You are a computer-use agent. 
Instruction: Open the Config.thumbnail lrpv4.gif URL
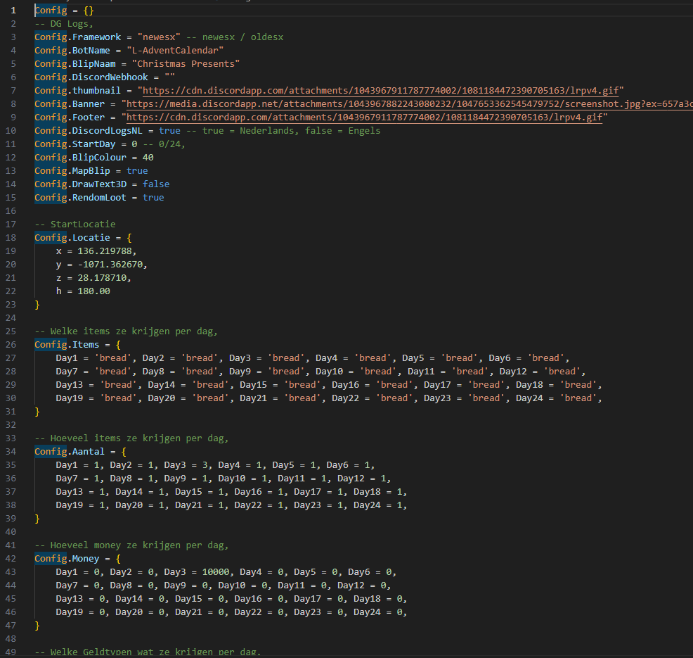[x=380, y=90]
